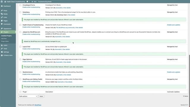Tick the Page Optimize checkbox
Image resolution: width=190 pixels, height=107 pixels.
[x=20, y=59]
